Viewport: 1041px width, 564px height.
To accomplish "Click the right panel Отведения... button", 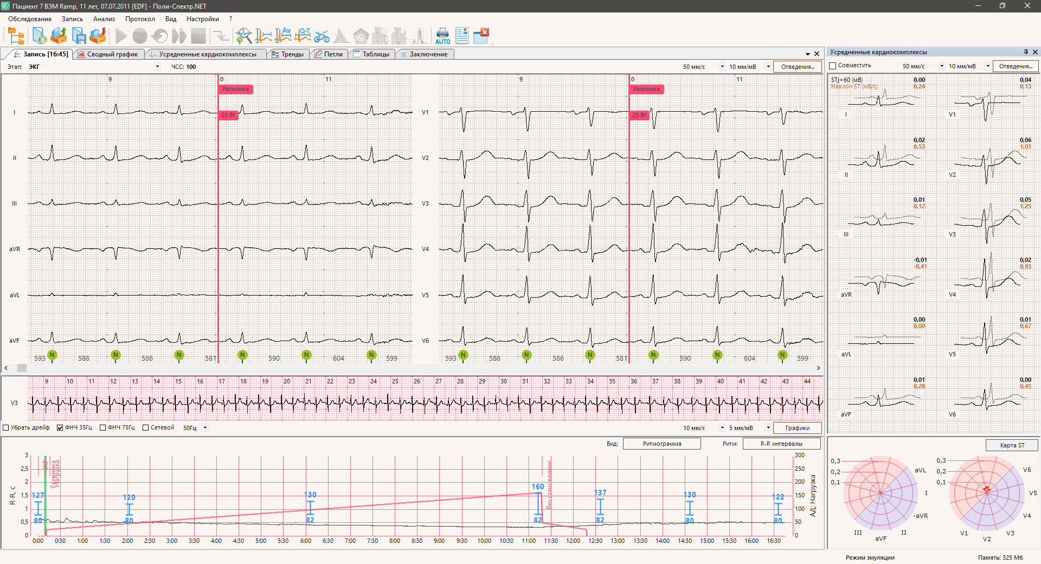I will coord(1016,66).
